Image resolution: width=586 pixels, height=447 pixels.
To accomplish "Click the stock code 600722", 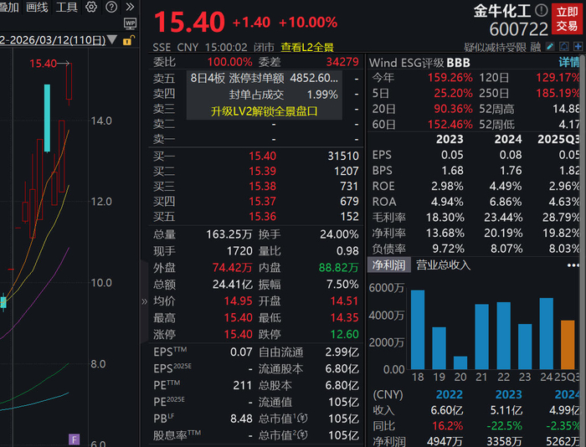I will (x=518, y=29).
